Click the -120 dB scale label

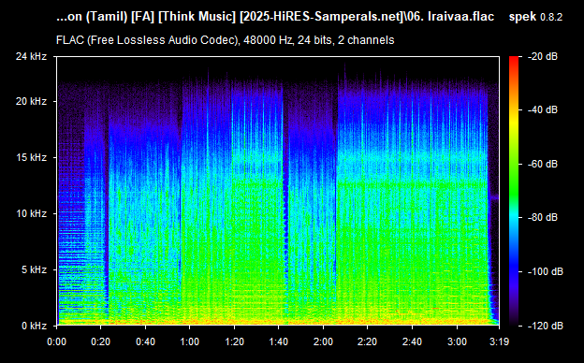[546, 326]
